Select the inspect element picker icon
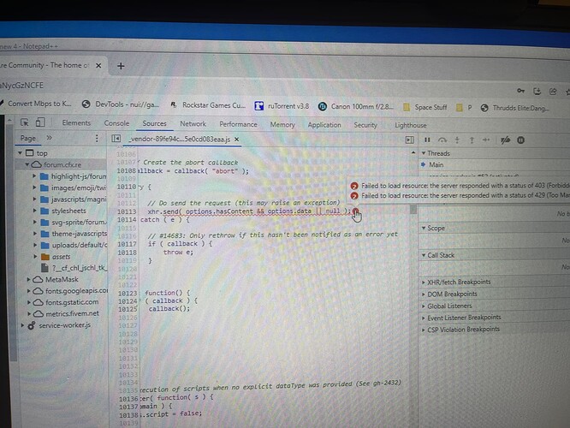 click(x=25, y=122)
